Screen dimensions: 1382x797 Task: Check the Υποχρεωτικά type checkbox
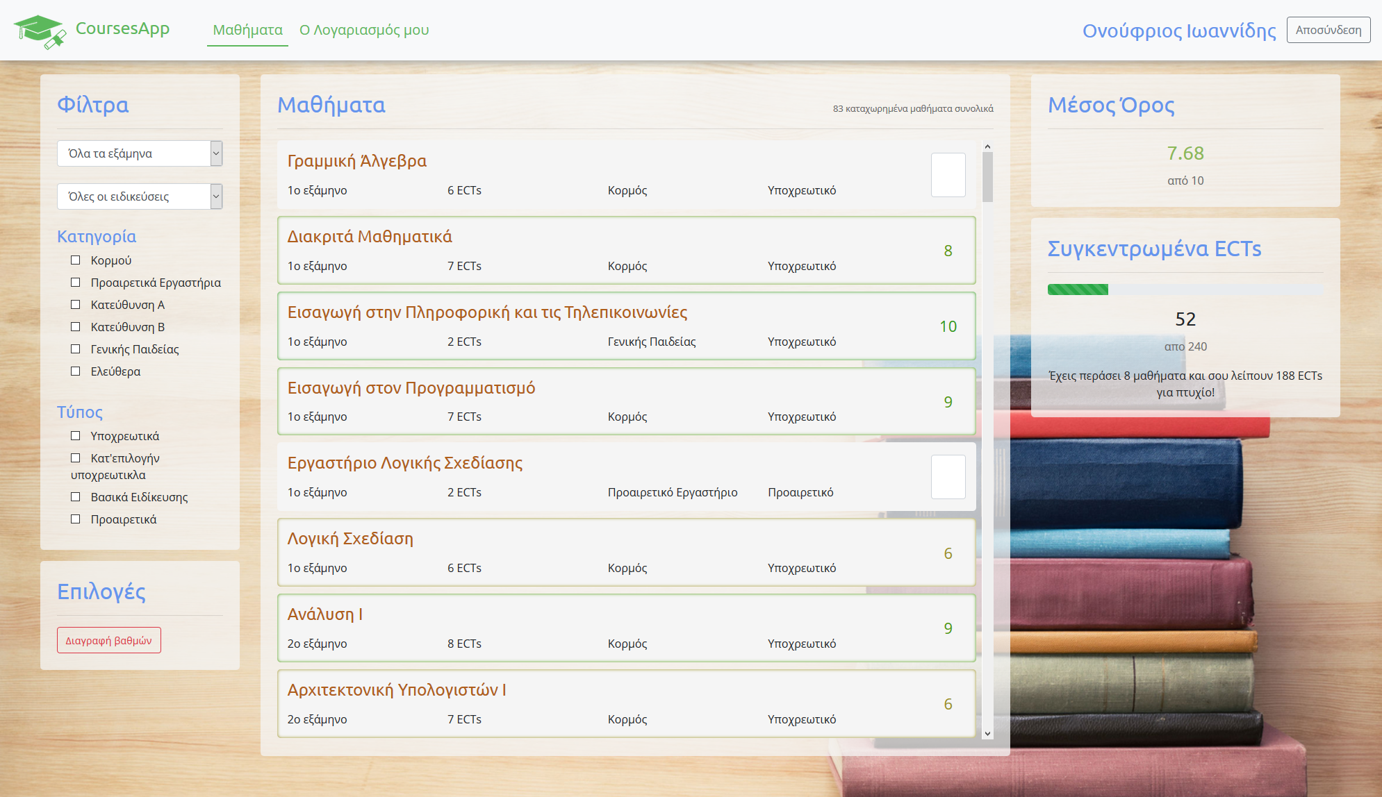76,436
